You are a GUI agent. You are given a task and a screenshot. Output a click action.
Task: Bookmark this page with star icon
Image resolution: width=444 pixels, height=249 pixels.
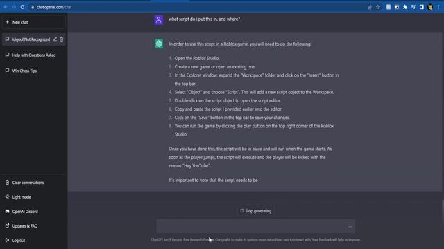(377, 7)
